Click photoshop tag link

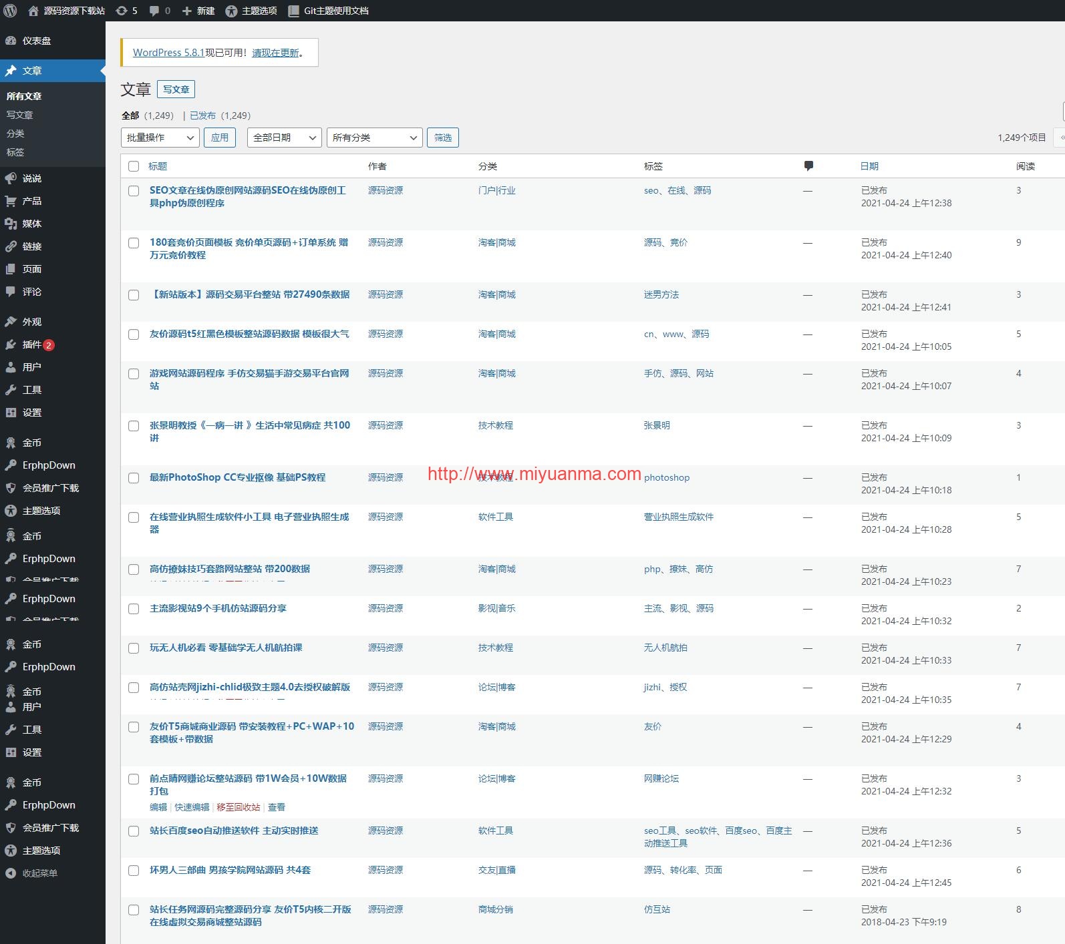[667, 478]
